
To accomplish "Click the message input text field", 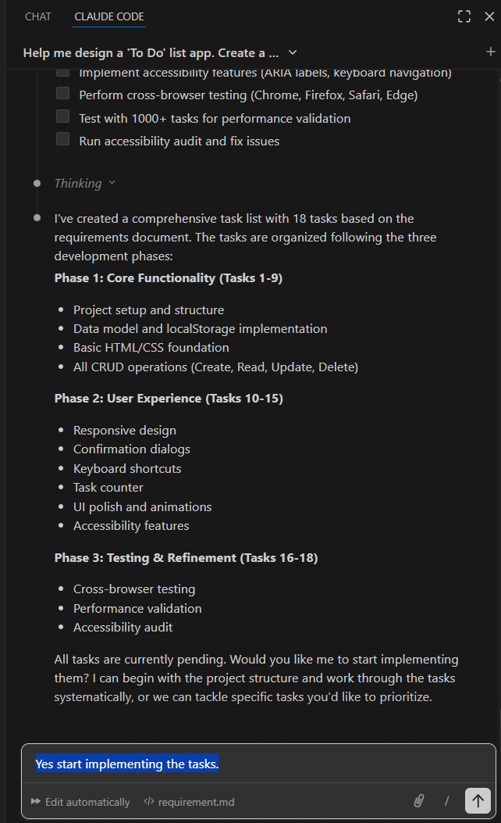I will [258, 764].
